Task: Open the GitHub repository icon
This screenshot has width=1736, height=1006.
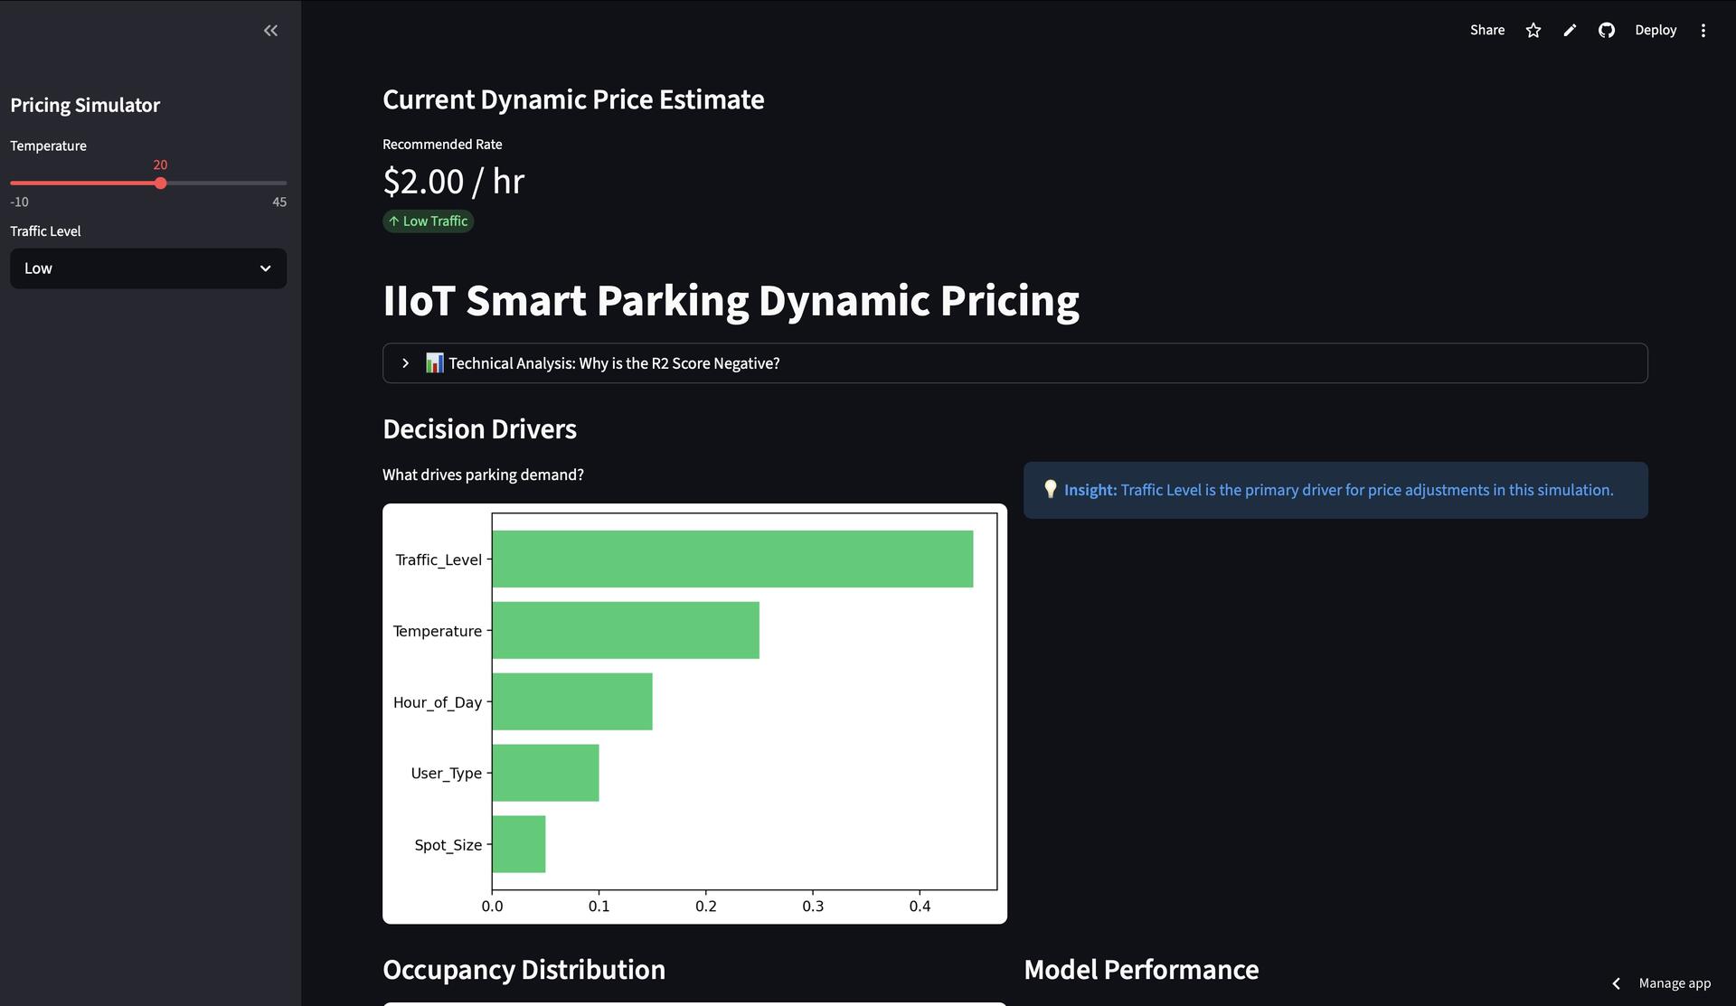Action: click(x=1607, y=31)
